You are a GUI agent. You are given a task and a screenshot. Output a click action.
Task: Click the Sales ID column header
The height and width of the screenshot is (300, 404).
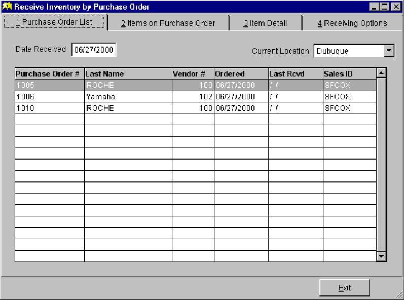349,73
